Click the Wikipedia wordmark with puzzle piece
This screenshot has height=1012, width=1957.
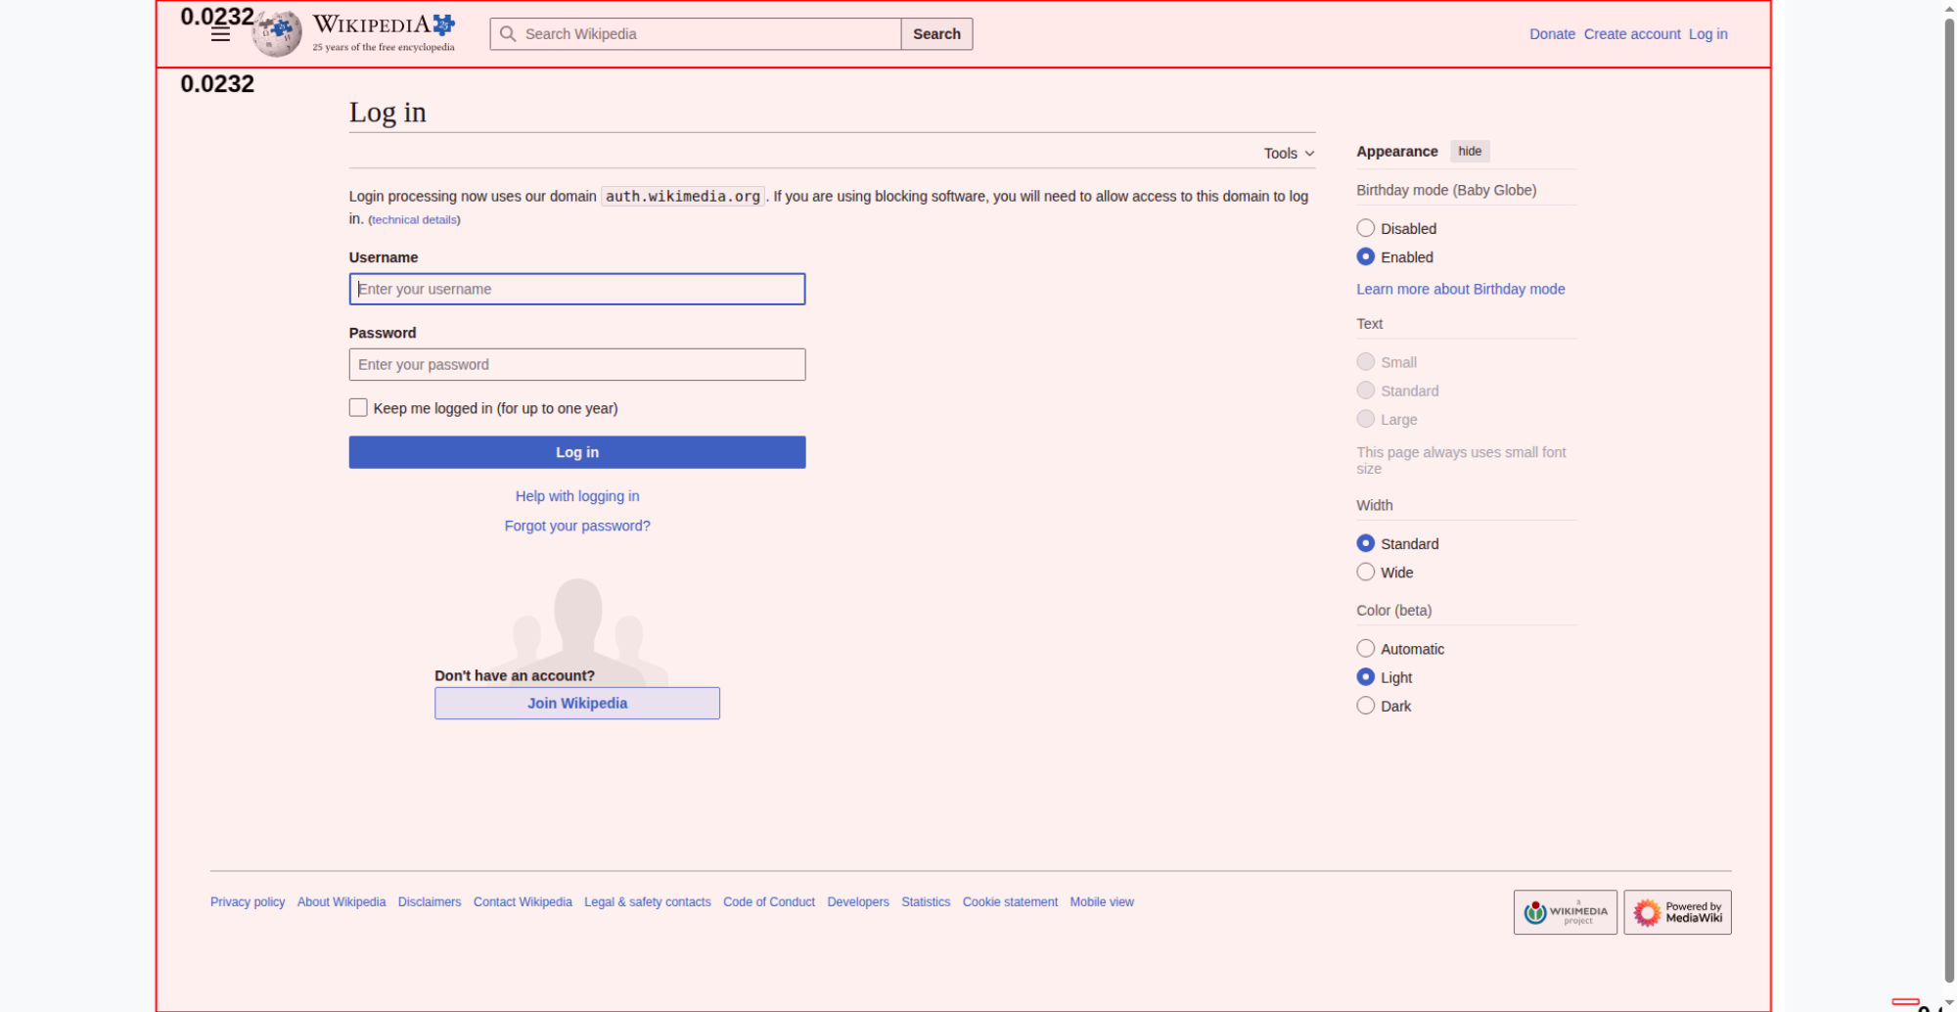383,32
